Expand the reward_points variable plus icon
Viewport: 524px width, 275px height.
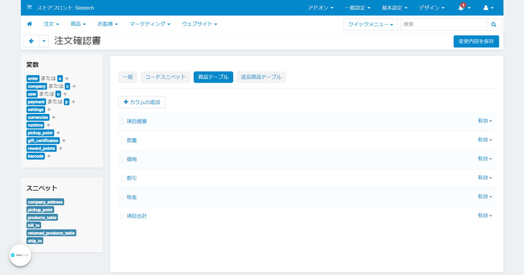coord(60,148)
